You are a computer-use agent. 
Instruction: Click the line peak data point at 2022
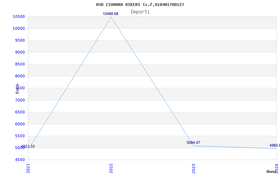tap(111, 17)
